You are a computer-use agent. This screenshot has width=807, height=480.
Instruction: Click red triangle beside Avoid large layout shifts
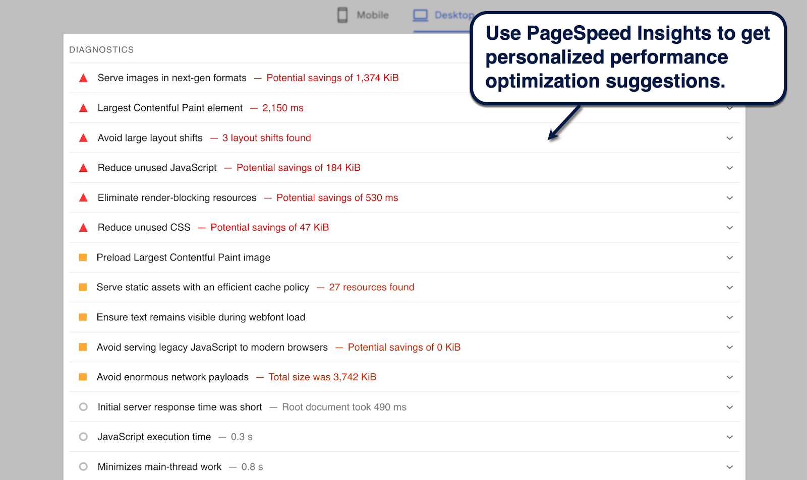(x=84, y=138)
